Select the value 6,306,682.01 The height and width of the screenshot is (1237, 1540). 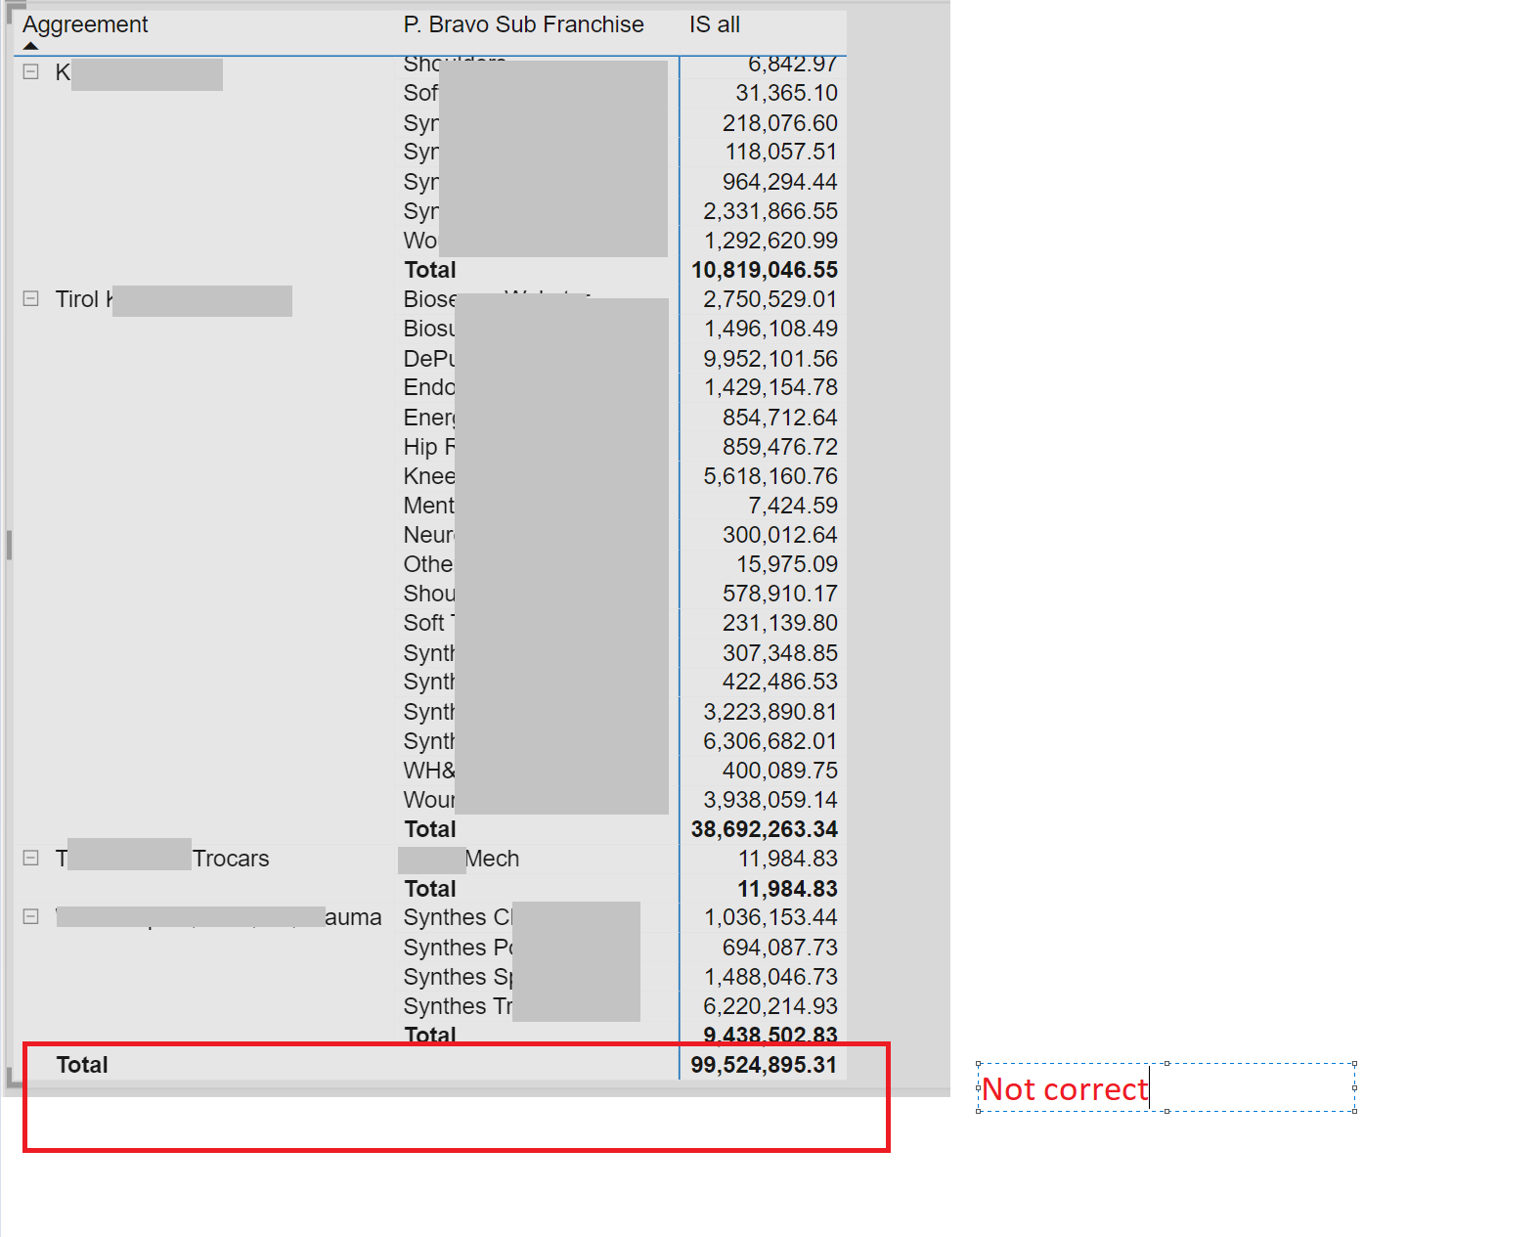(770, 741)
